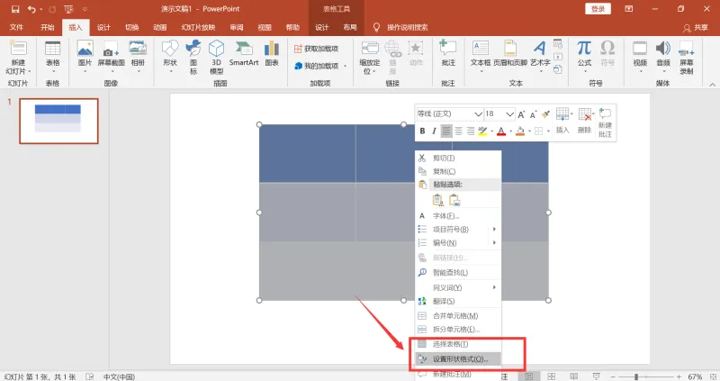Click the Screenshot (屏幕截图) icon

click(111, 57)
